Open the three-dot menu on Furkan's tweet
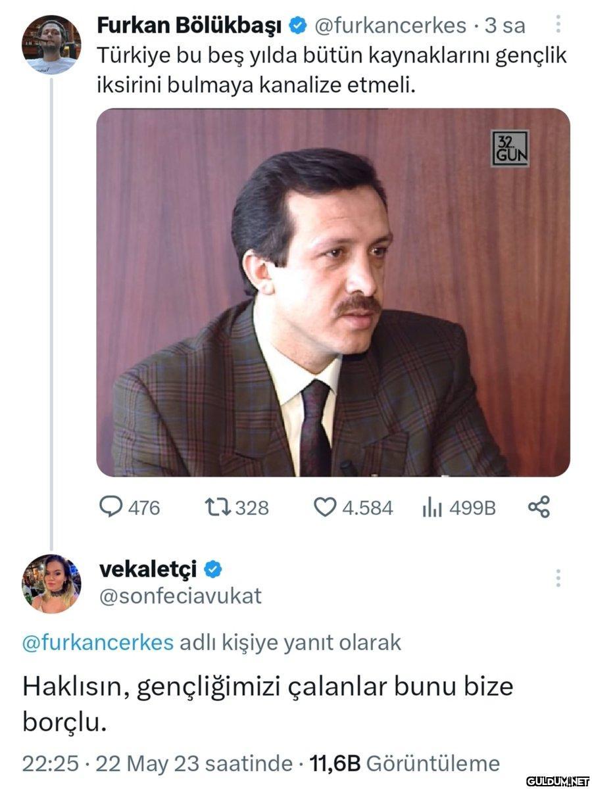The image size is (592, 789). tap(558, 25)
